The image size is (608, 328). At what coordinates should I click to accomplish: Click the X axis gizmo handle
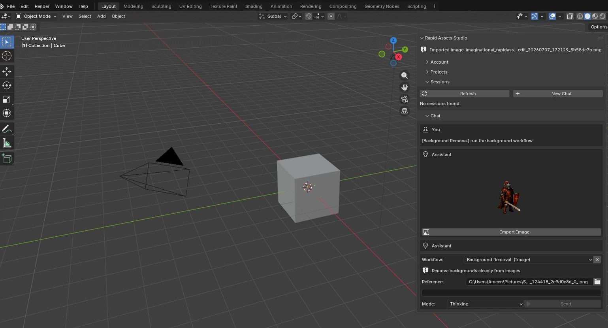coord(398,57)
